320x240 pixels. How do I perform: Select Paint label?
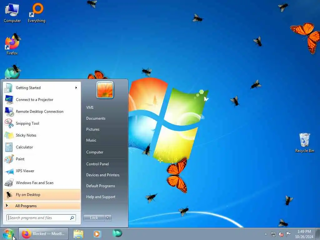click(20, 159)
